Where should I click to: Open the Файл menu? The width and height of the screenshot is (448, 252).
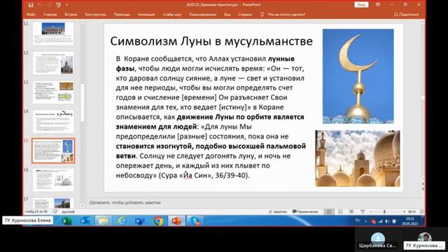click(x=31, y=14)
